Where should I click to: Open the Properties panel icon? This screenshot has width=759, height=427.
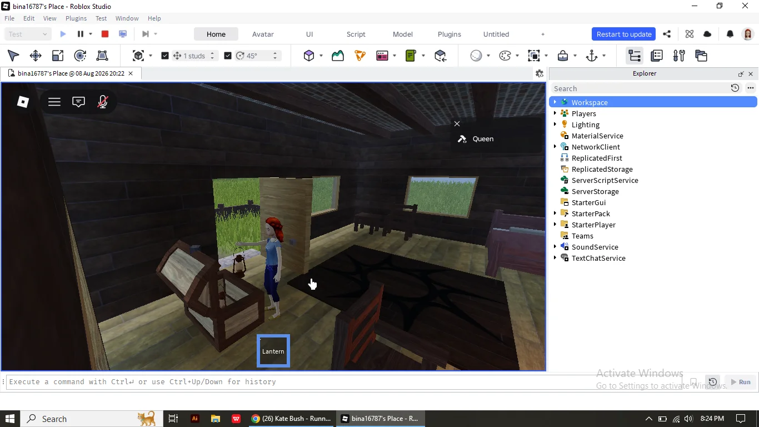(657, 56)
